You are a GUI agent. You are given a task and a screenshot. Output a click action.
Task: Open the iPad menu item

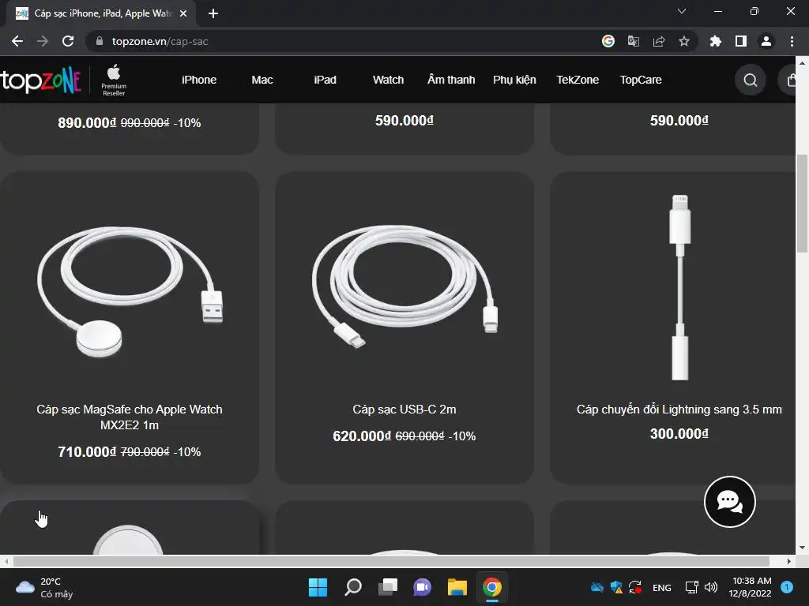coord(325,80)
